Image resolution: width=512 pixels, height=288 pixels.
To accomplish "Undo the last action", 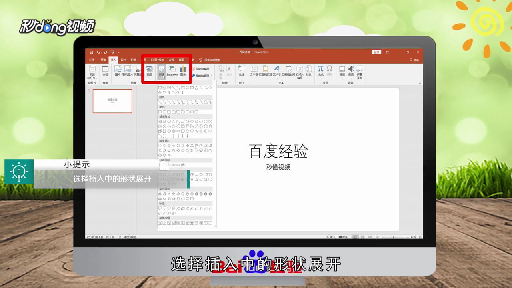I will (98, 52).
